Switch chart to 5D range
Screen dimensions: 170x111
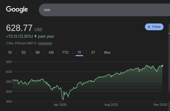[23, 53]
